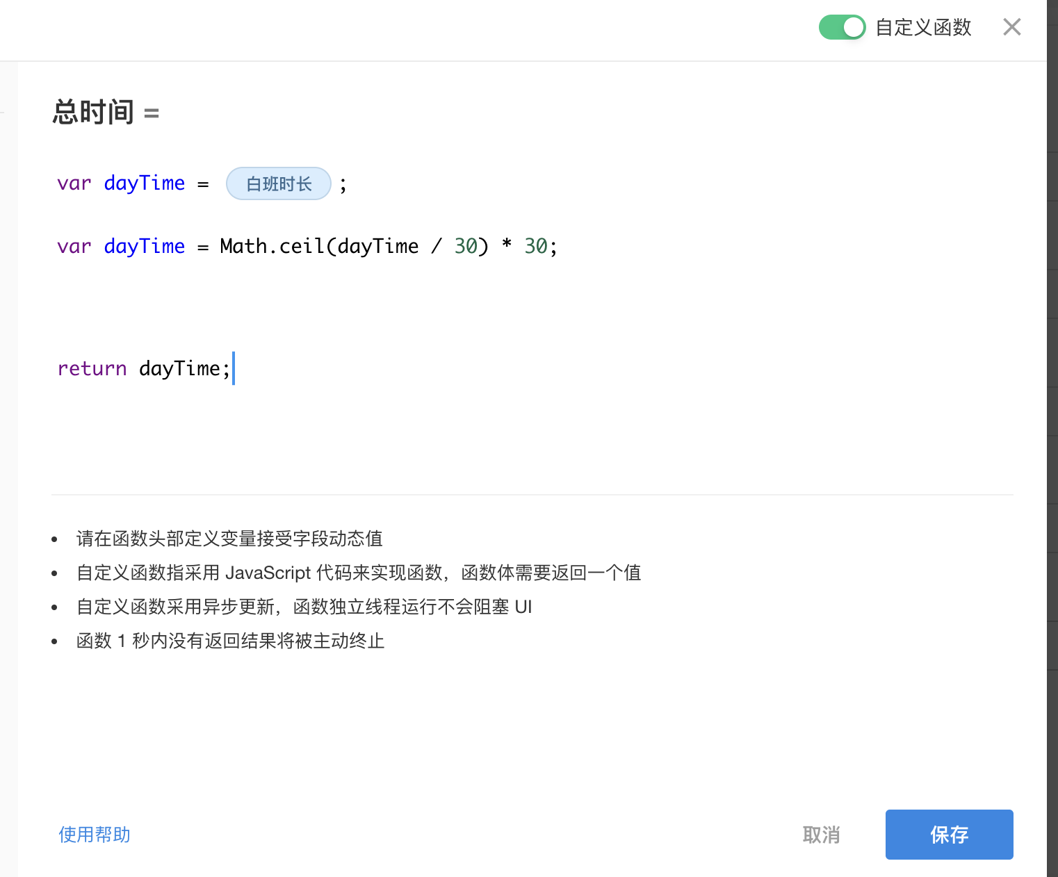Image resolution: width=1058 pixels, height=877 pixels.
Task: Click the 总时间 field title
Action: (93, 112)
